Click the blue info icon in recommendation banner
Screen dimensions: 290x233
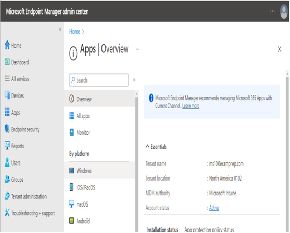click(151, 98)
